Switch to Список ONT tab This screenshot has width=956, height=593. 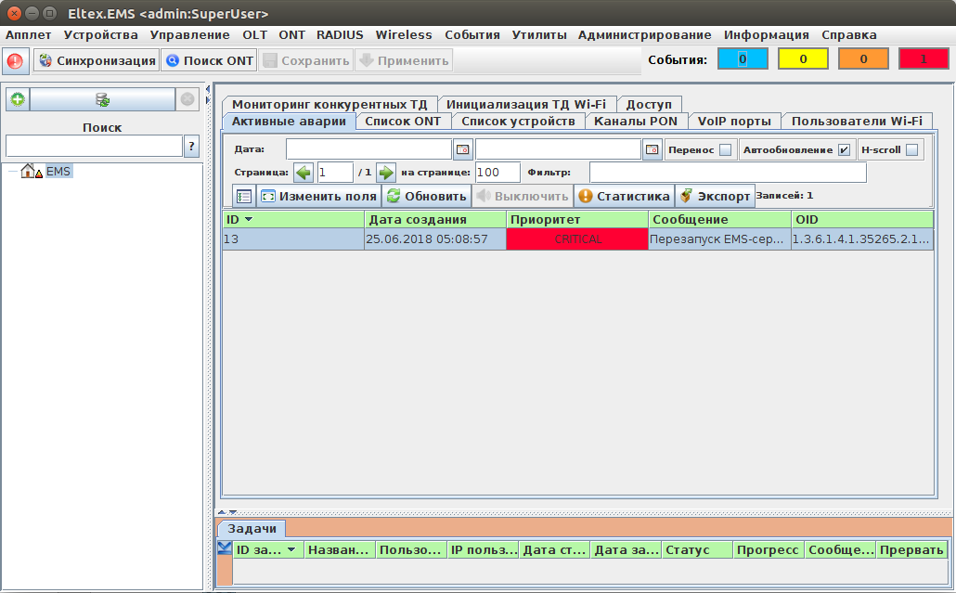pyautogui.click(x=403, y=122)
